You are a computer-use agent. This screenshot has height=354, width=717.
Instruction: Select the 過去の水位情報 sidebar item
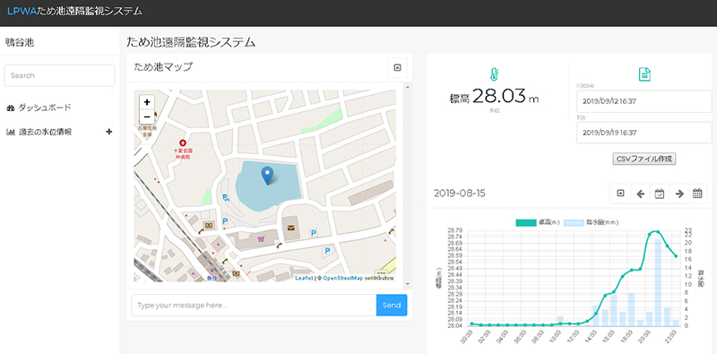tap(46, 132)
